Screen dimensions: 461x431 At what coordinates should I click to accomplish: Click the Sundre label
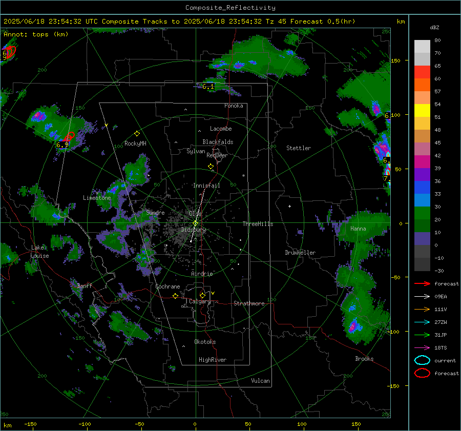[155, 213]
